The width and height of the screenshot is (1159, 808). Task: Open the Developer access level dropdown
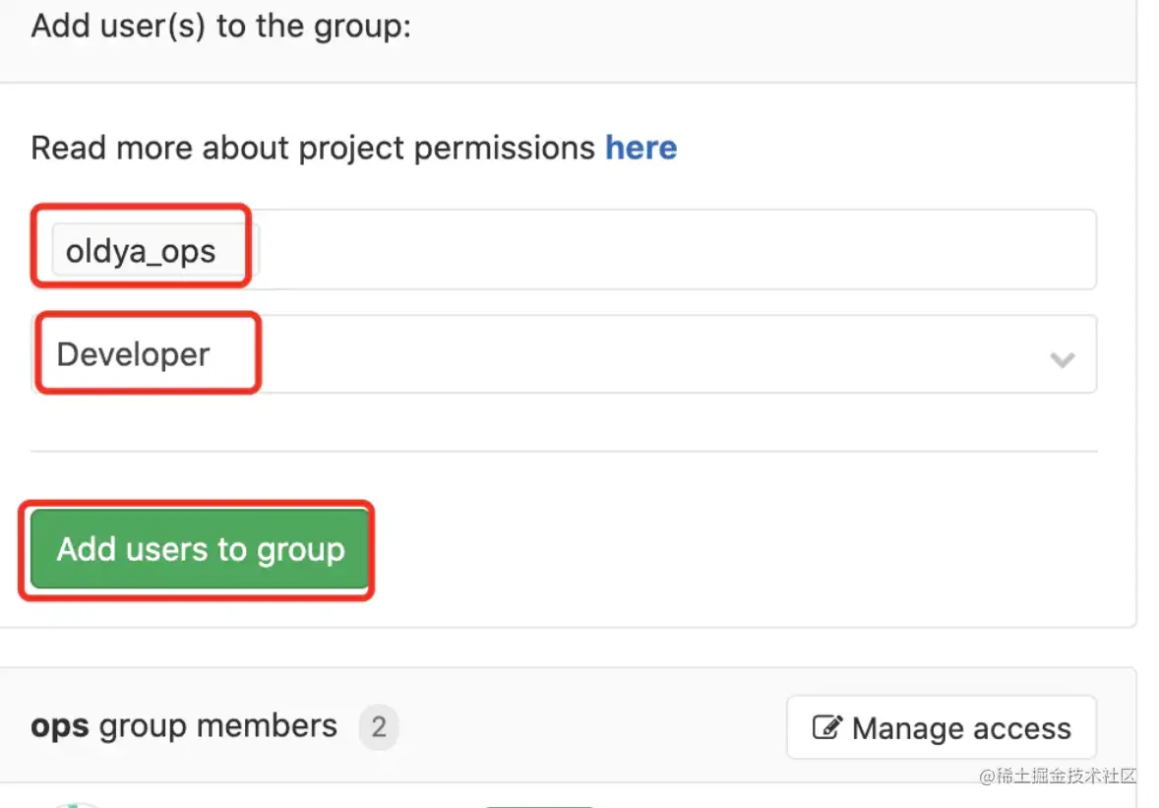(x=564, y=354)
